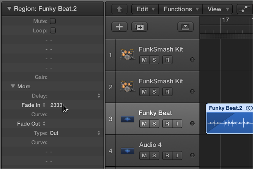Collapse the Region: Funky Beat.2 inspector
The height and width of the screenshot is (169, 253).
tap(9, 9)
